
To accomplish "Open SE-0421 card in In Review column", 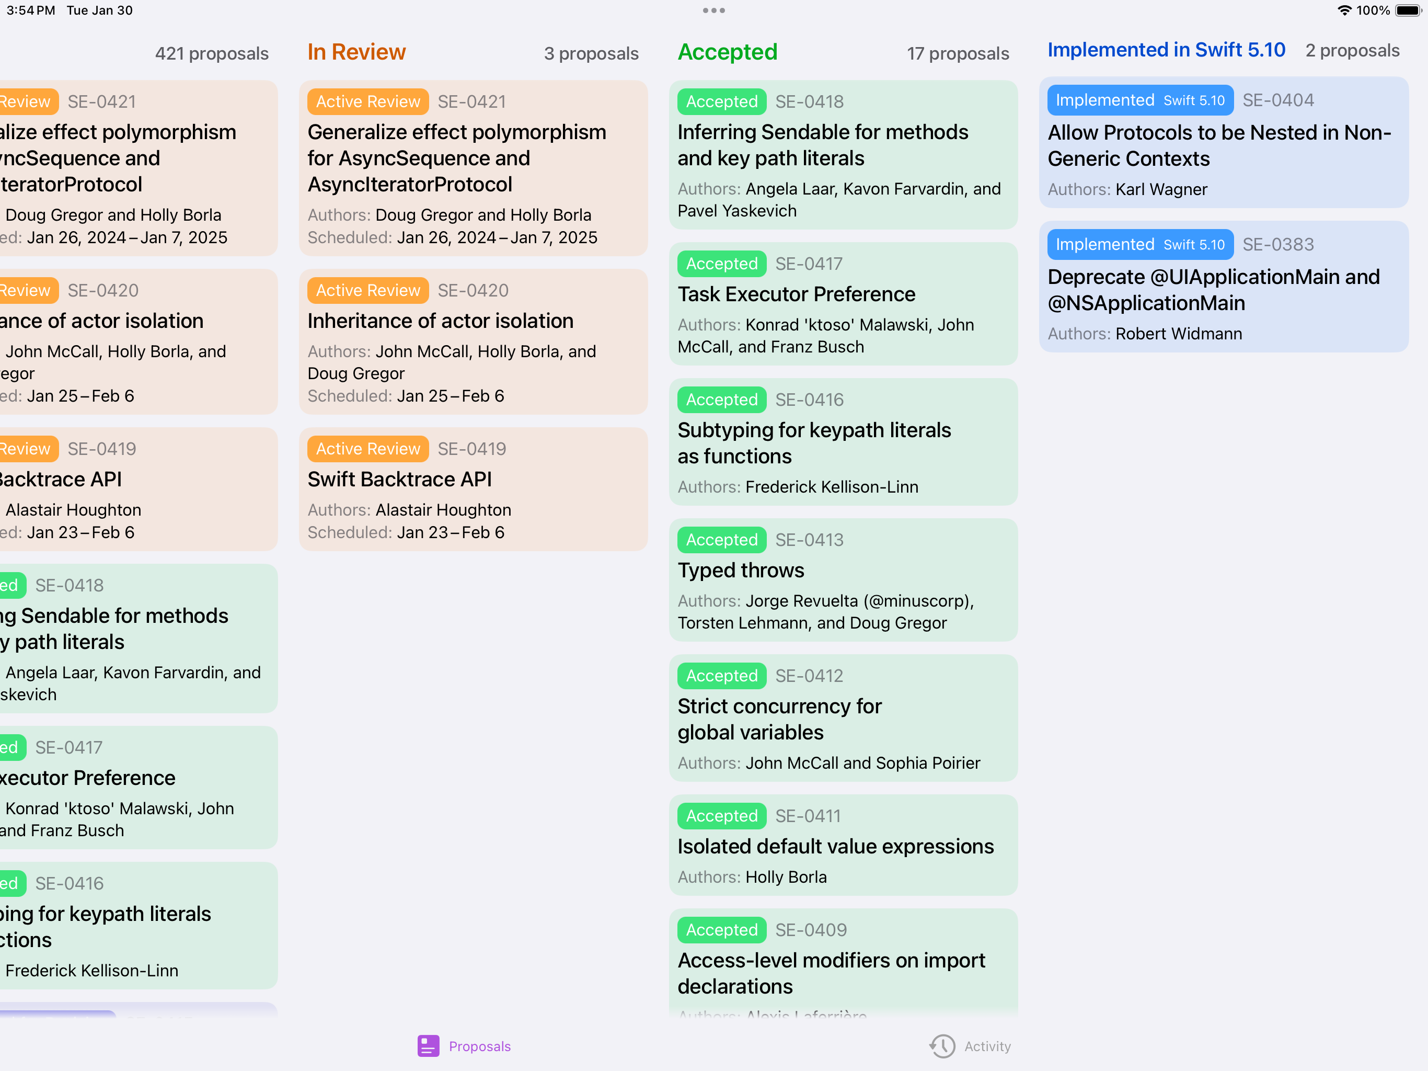I will point(473,168).
